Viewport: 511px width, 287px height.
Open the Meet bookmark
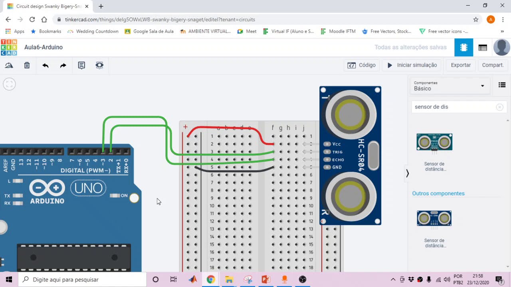pos(247,31)
